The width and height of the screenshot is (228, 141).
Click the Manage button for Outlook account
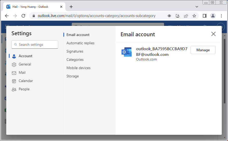click(203, 50)
